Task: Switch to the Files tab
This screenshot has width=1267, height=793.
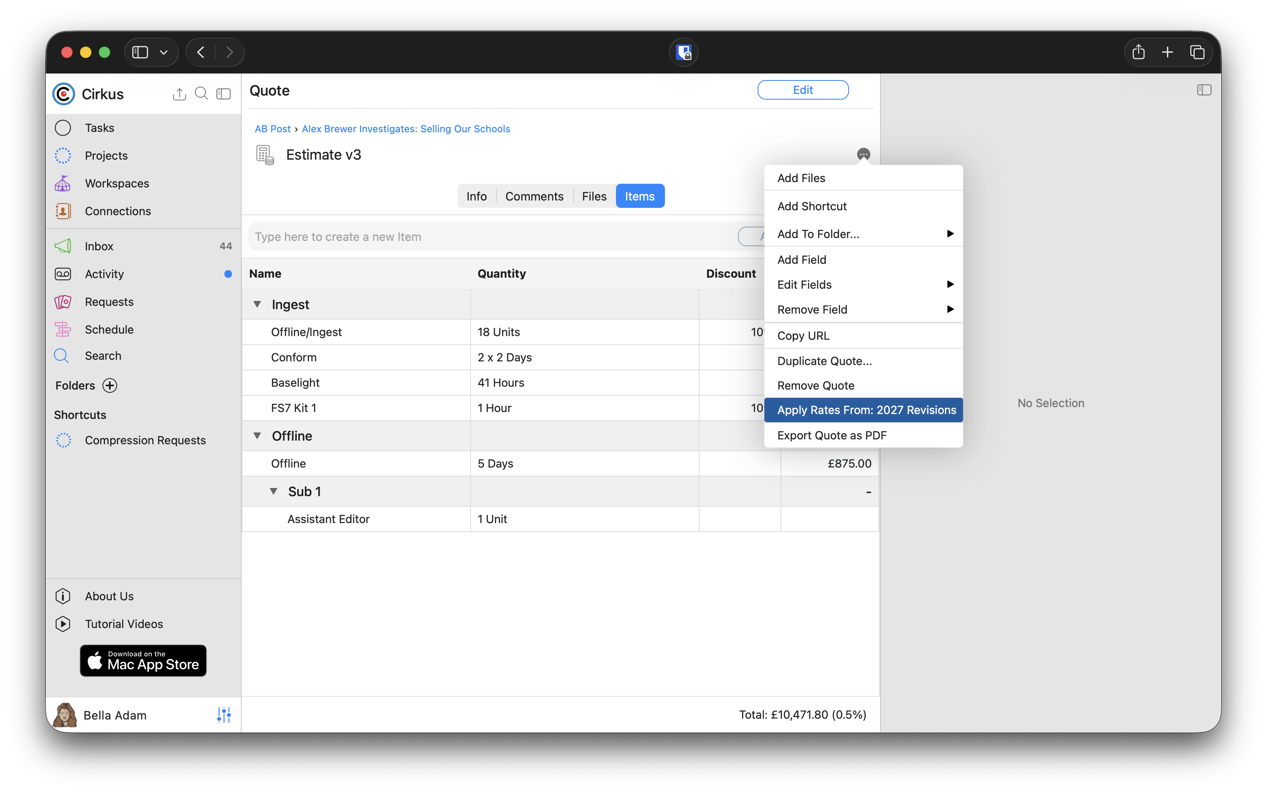Action: [594, 196]
